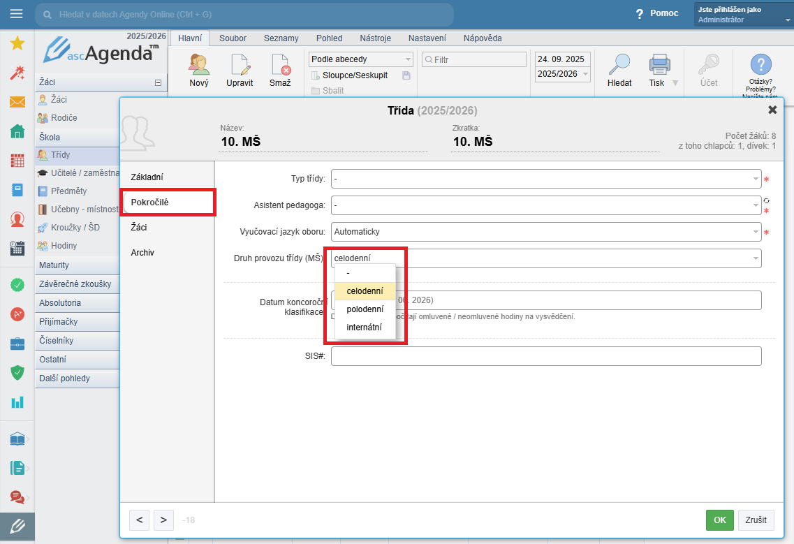794x544 pixels.
Task: Click the Tisk printer icon
Action: (x=659, y=65)
